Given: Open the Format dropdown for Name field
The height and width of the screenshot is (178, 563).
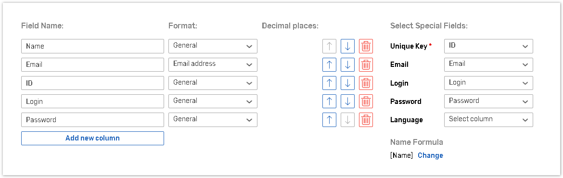Looking at the screenshot, I should coord(213,46).
